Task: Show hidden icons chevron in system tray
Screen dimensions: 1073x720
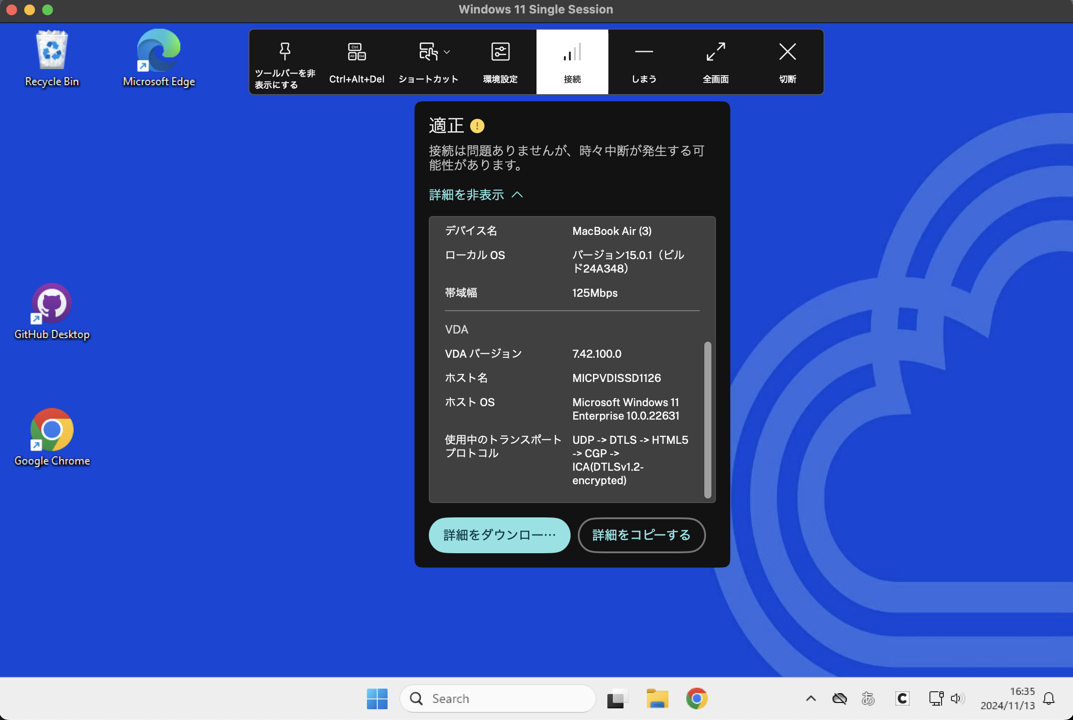Action: (811, 698)
